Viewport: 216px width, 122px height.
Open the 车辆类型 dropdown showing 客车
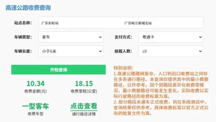point(71,37)
